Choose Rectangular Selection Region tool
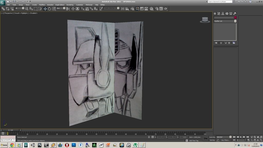 35,9
